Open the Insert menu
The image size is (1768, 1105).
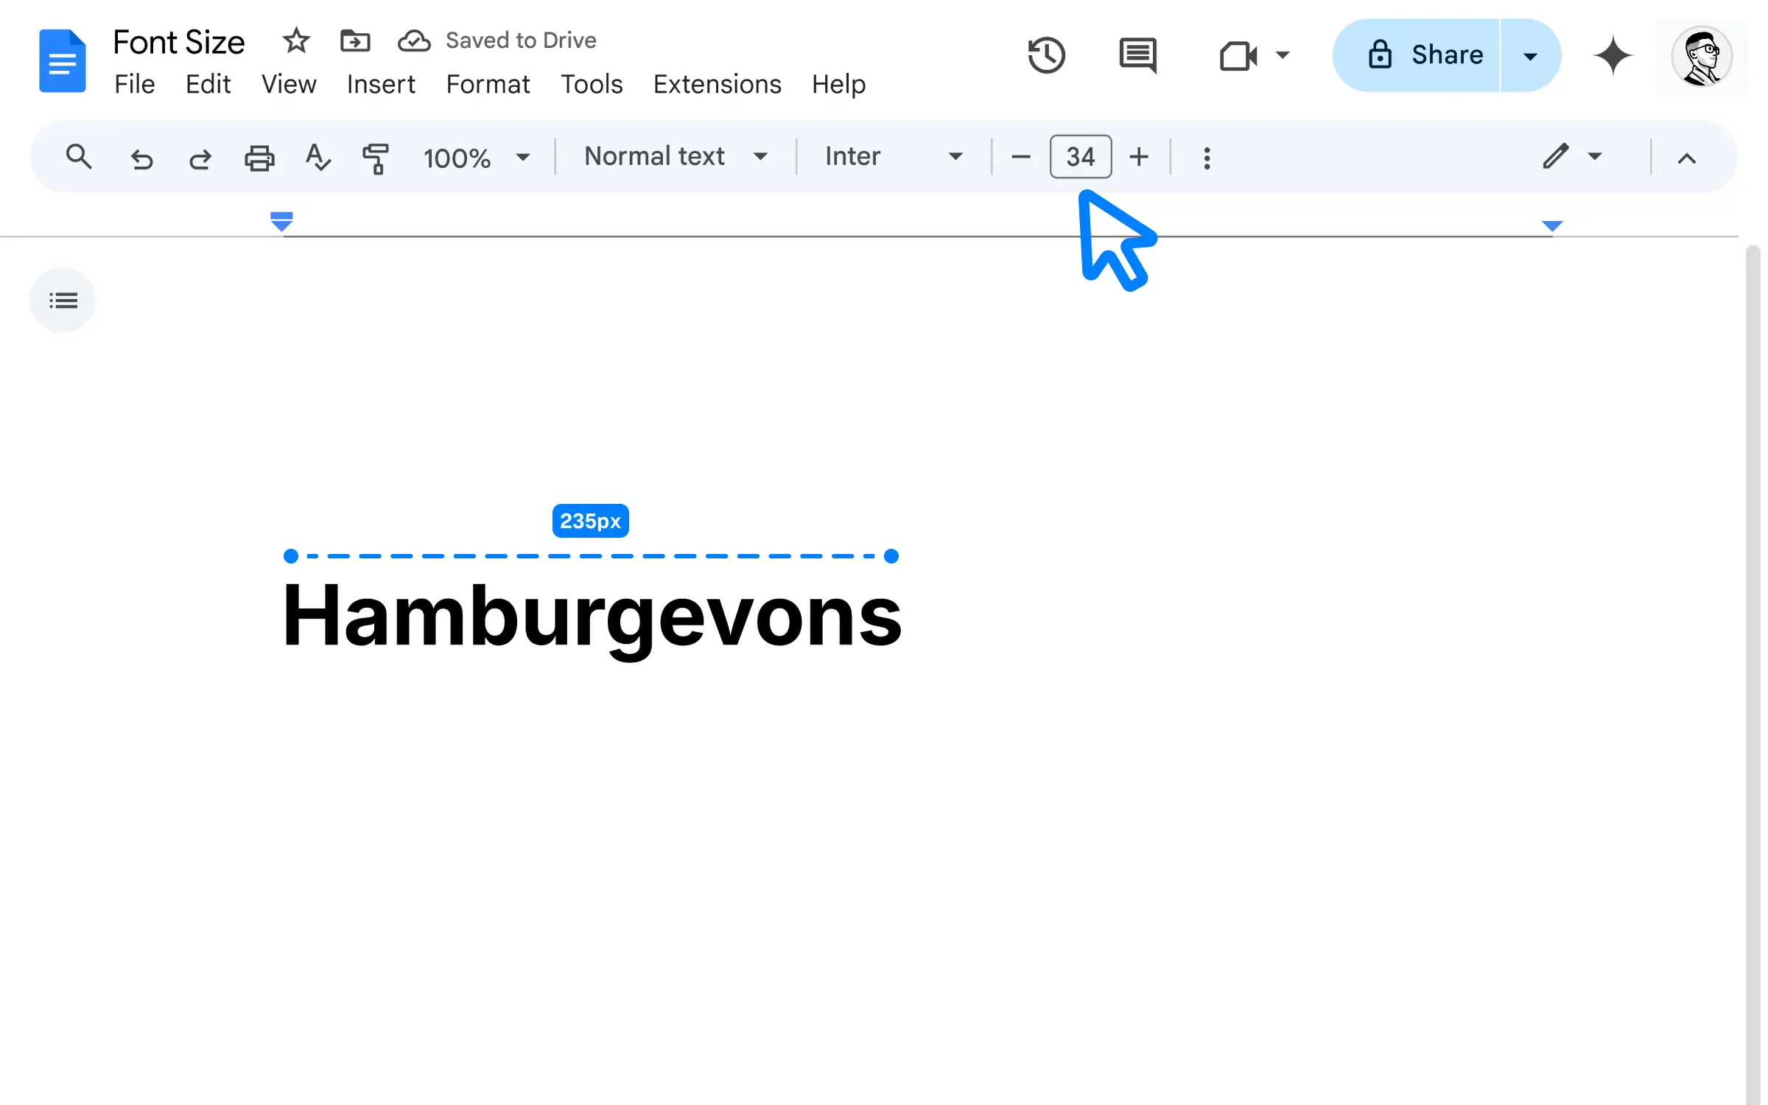(381, 84)
